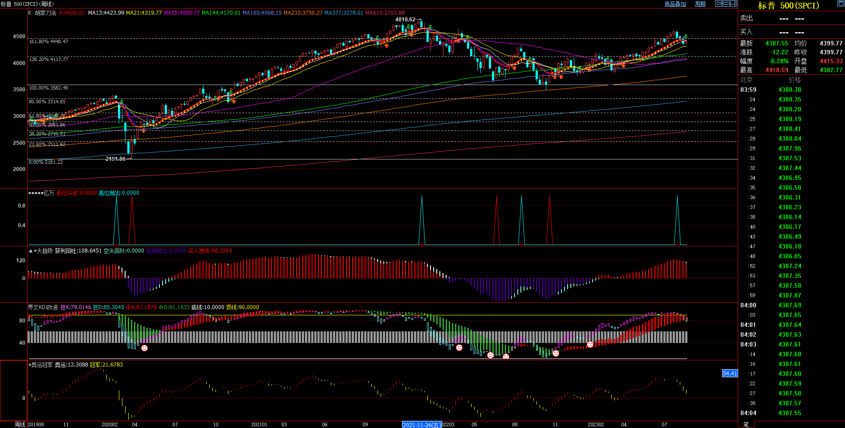Click the leftmost smiley marker in KDJ panel
This screenshot has width=845, height=428.
coord(144,348)
